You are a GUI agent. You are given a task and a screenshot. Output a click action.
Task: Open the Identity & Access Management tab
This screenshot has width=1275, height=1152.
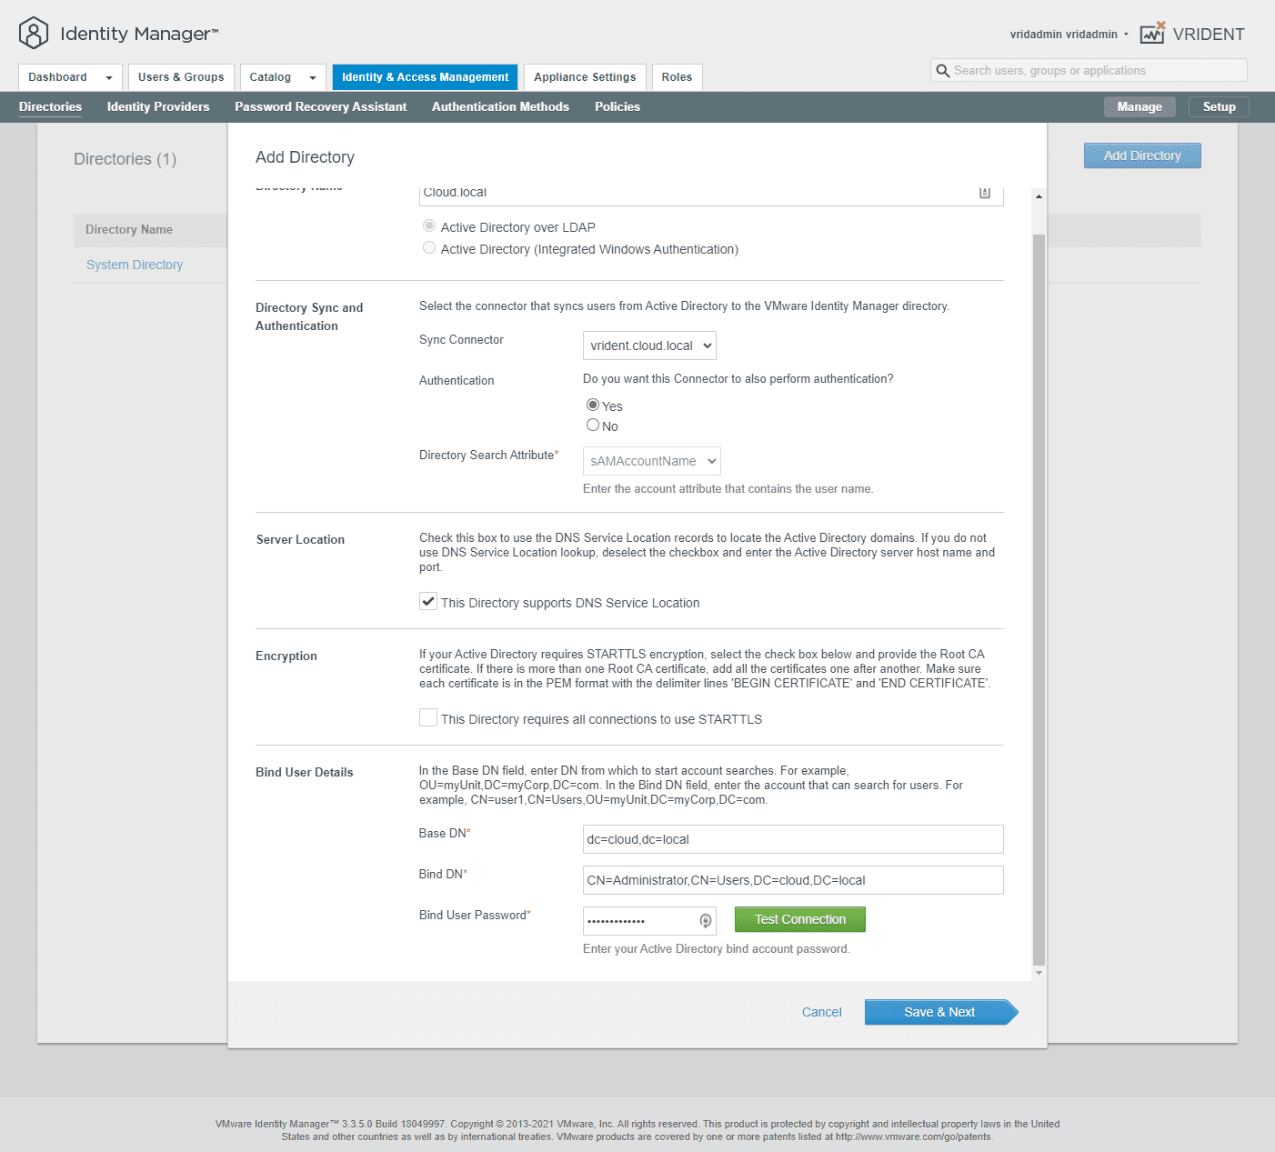coord(425,77)
